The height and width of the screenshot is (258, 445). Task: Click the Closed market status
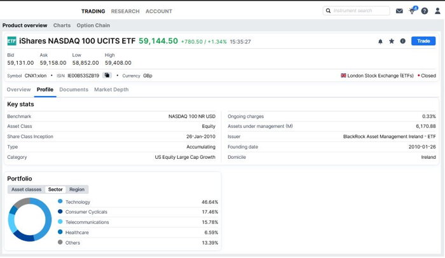coord(428,76)
